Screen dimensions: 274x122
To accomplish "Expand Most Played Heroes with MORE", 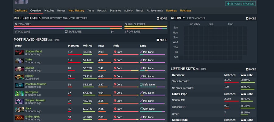I will 162,40.
